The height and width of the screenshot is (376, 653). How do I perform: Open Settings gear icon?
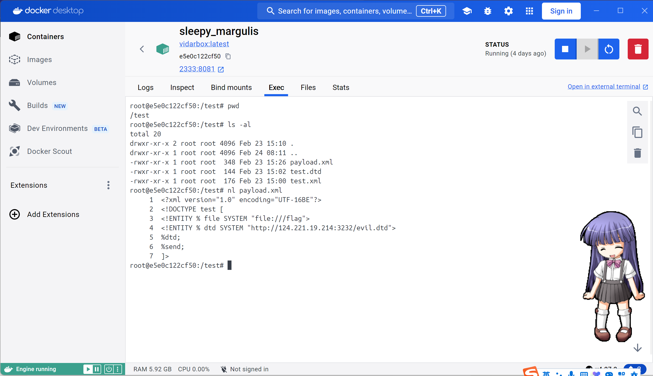coord(509,11)
